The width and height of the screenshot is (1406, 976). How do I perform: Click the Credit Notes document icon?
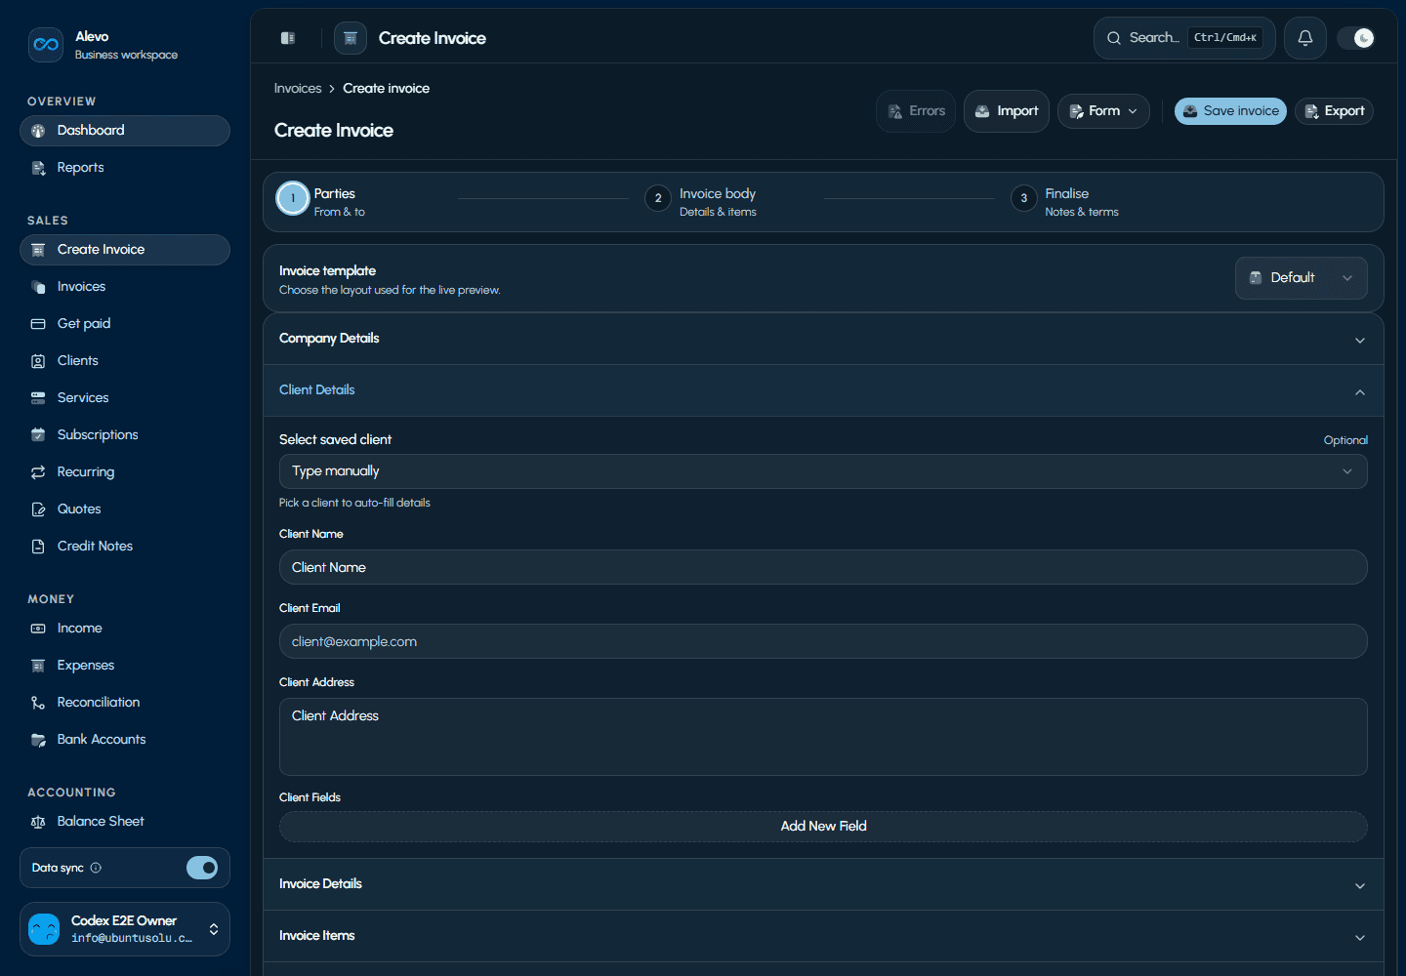pyautogui.click(x=38, y=547)
